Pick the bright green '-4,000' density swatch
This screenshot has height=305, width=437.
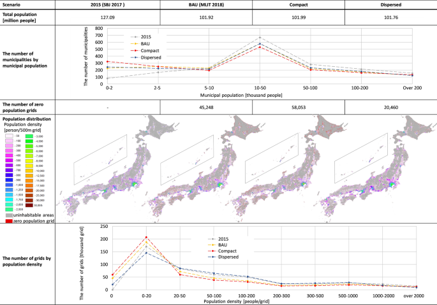29,141
